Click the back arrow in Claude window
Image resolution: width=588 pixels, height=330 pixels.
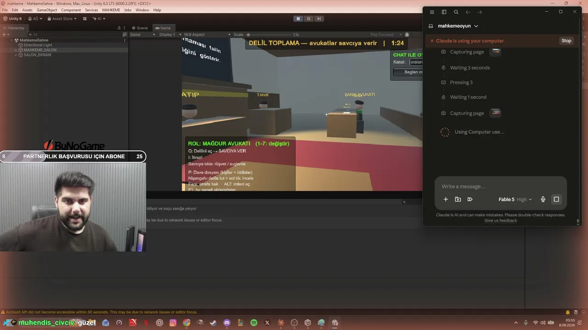468,12
